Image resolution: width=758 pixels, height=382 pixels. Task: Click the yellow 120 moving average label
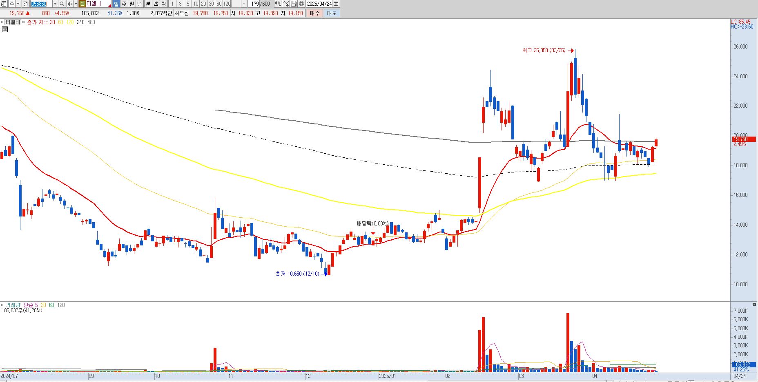coord(70,22)
